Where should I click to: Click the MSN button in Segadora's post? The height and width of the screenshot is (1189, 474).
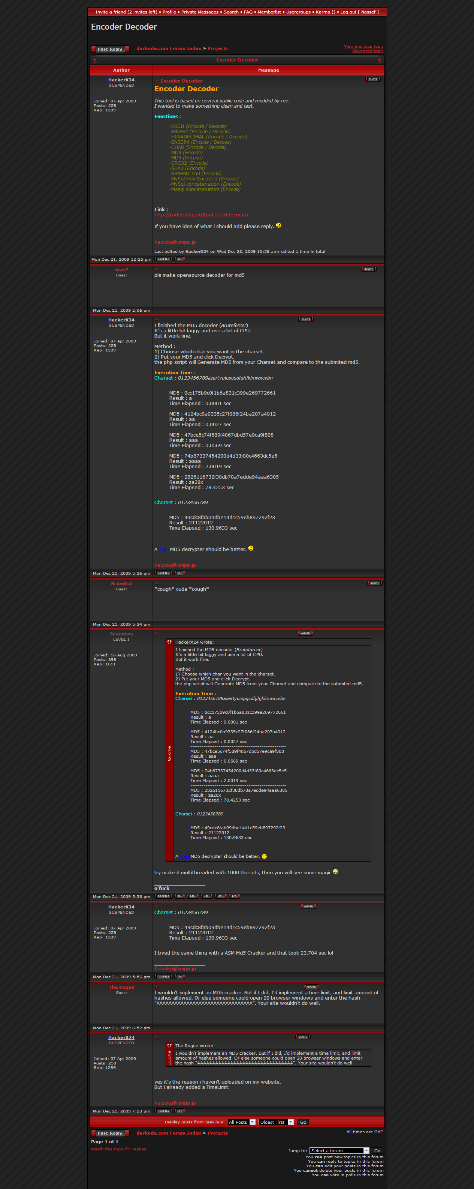coord(220,896)
